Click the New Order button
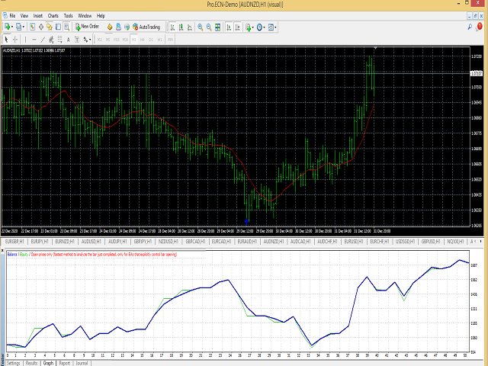Viewport: 488px width, 366px height. click(87, 27)
